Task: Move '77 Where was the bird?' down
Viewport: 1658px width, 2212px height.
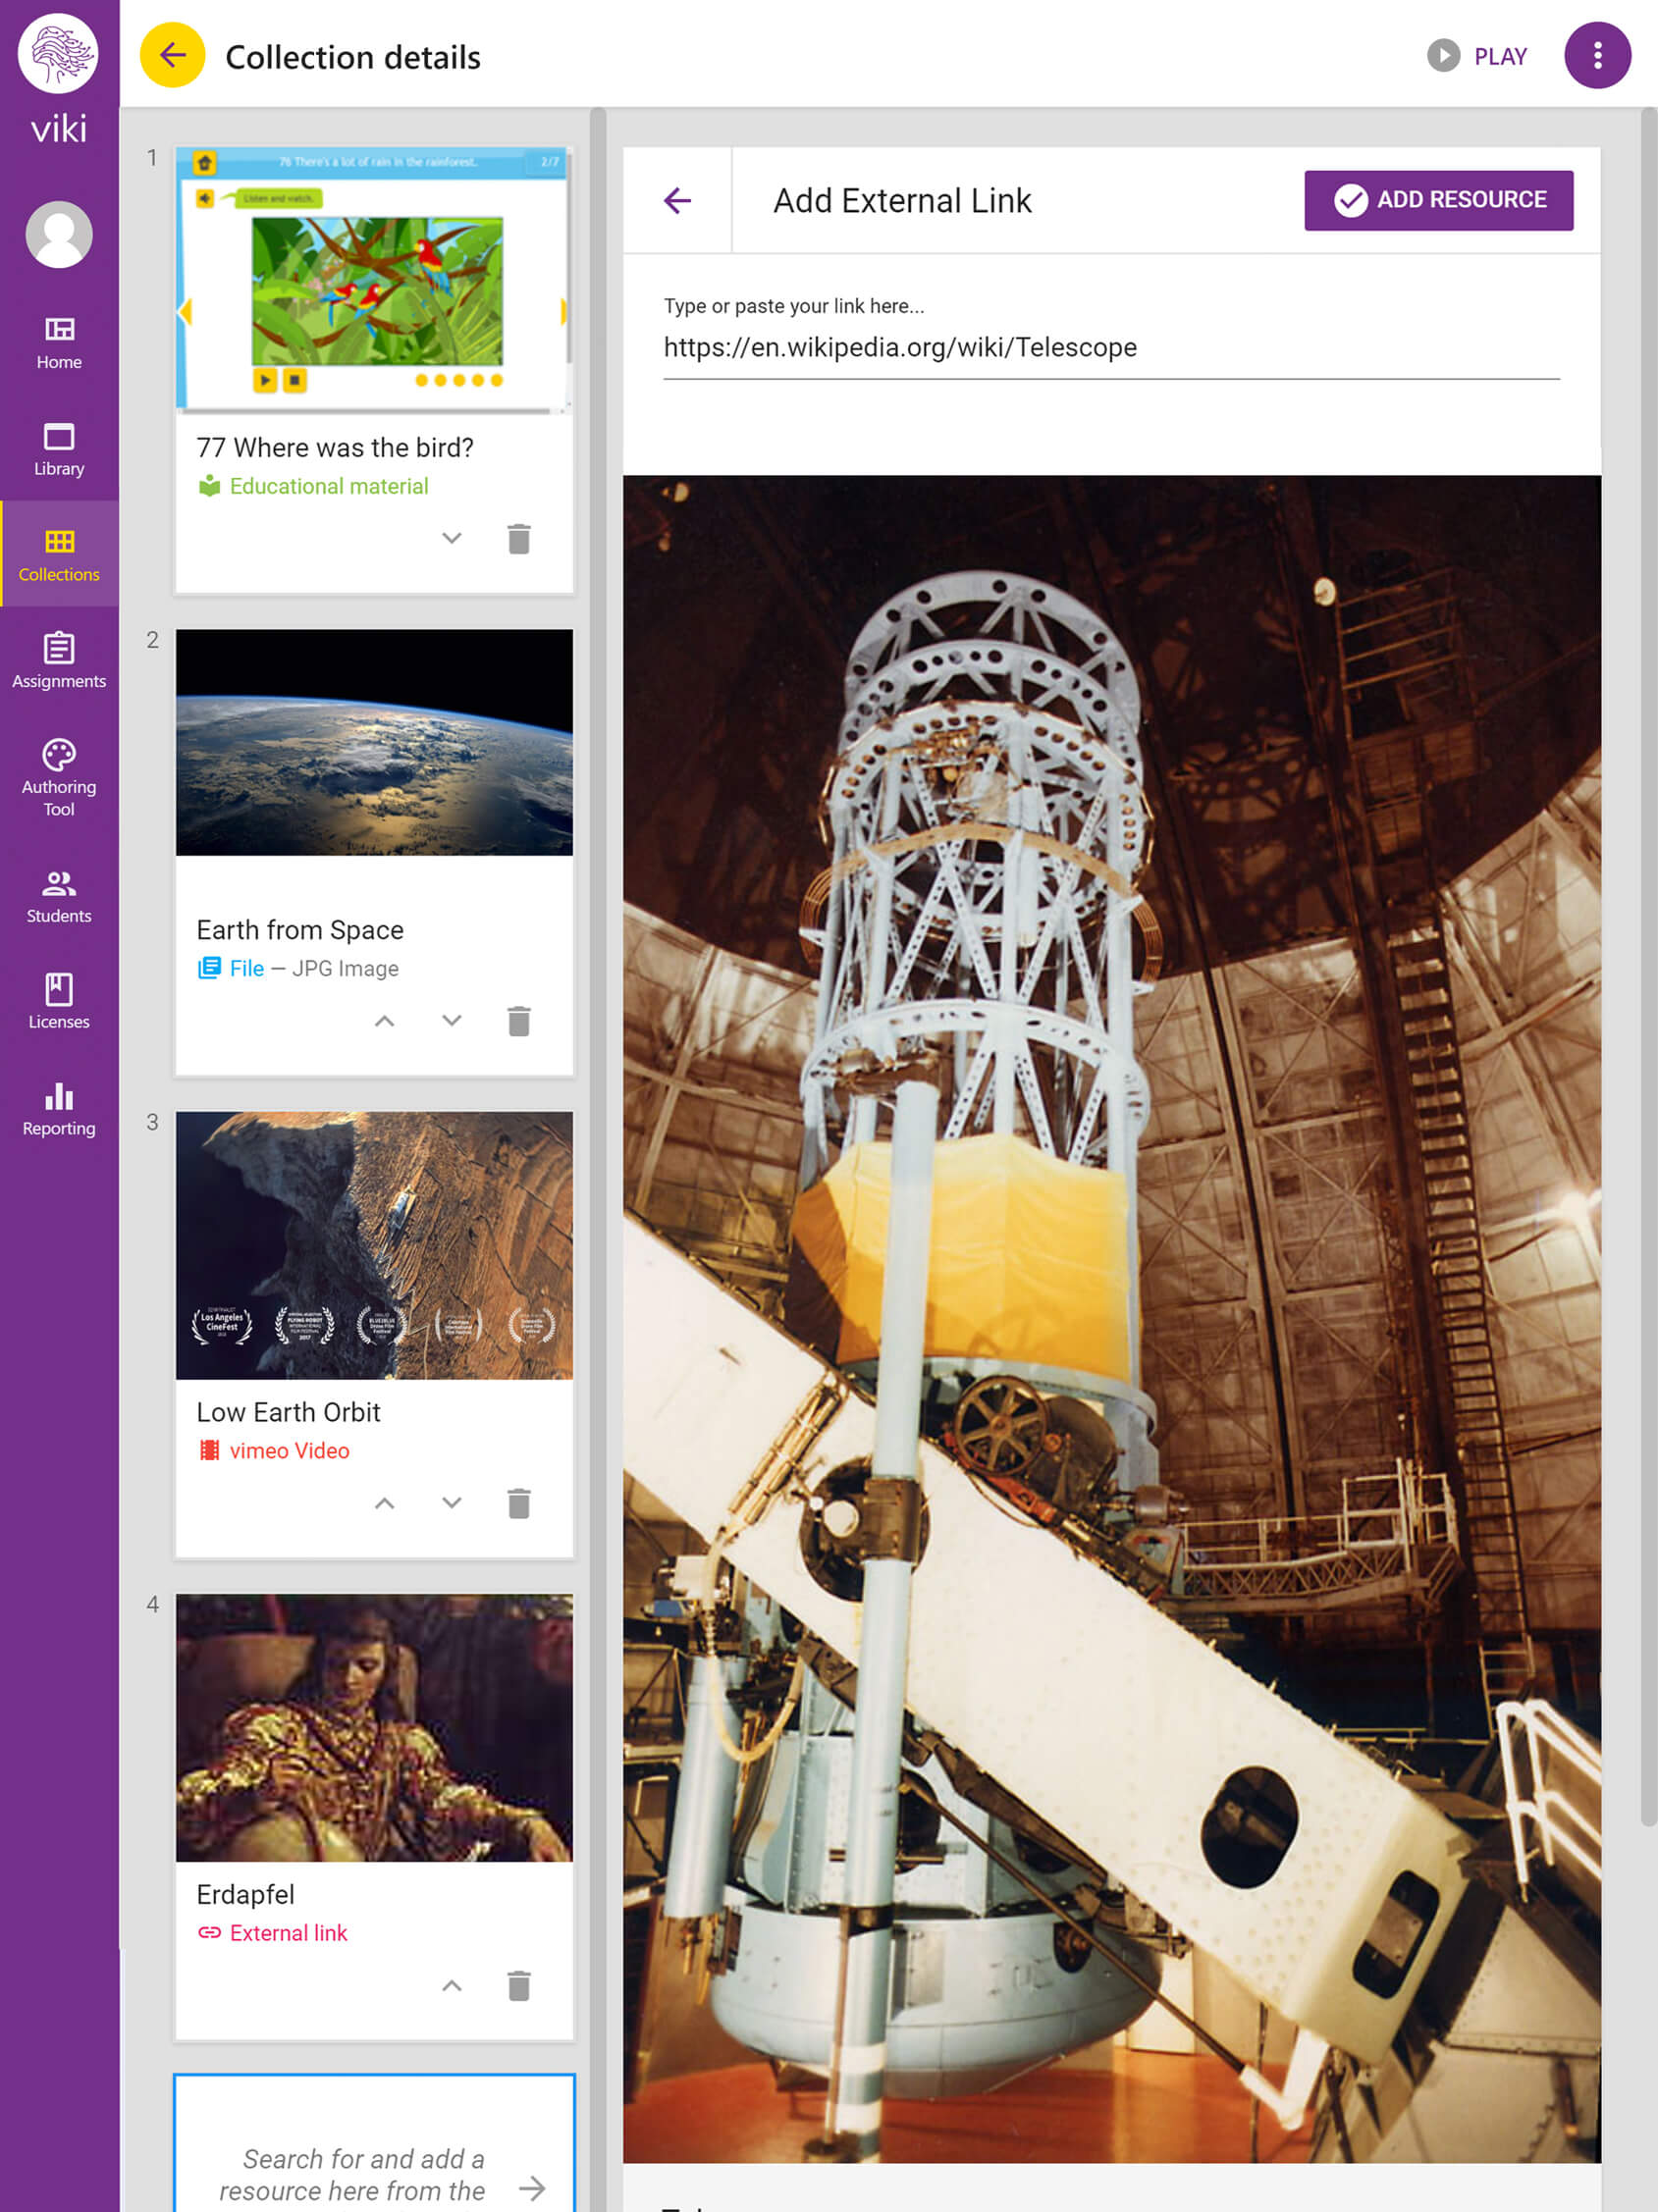Action: point(452,538)
